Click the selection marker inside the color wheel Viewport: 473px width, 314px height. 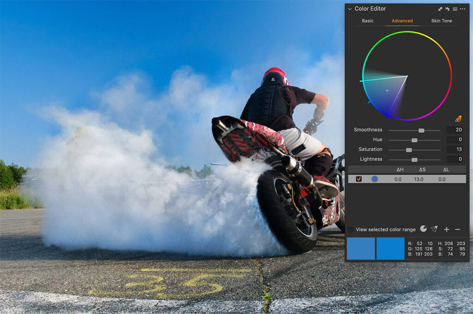tap(387, 90)
